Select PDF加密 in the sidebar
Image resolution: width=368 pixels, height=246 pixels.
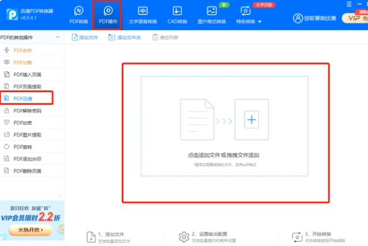tap(32, 122)
